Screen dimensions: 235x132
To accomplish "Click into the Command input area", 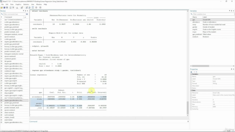I will (109, 126).
